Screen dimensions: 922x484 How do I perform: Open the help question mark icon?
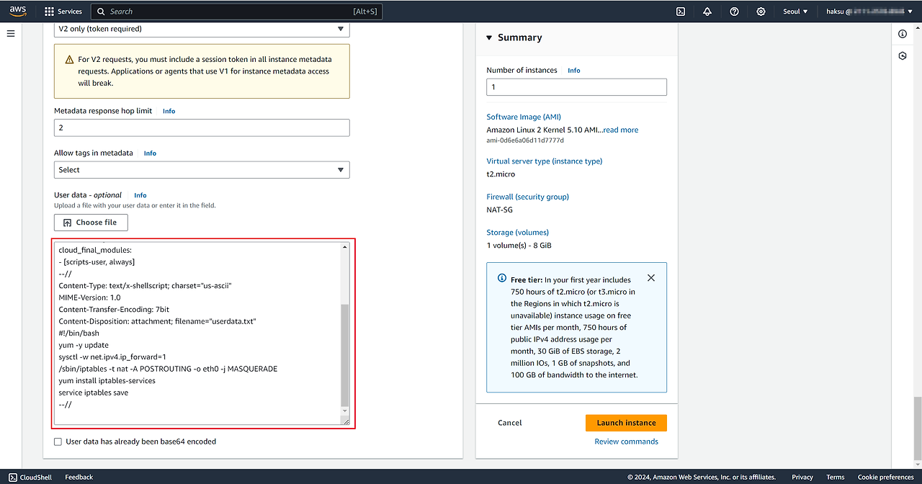734,12
